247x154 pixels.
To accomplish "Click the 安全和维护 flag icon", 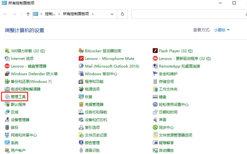I will pyautogui.click(x=155, y=74).
